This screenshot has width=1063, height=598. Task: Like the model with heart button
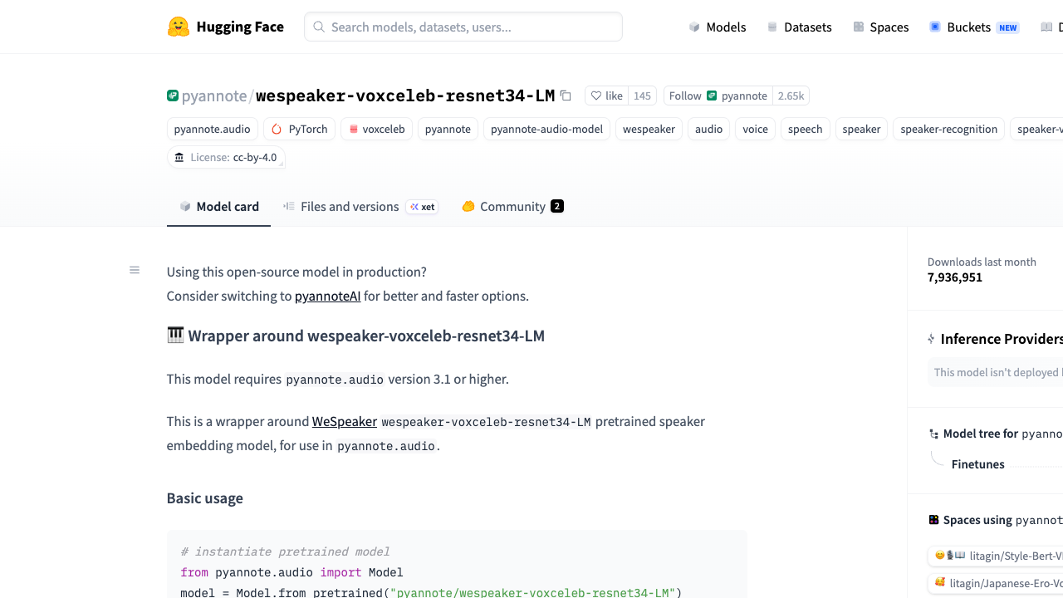(x=607, y=96)
